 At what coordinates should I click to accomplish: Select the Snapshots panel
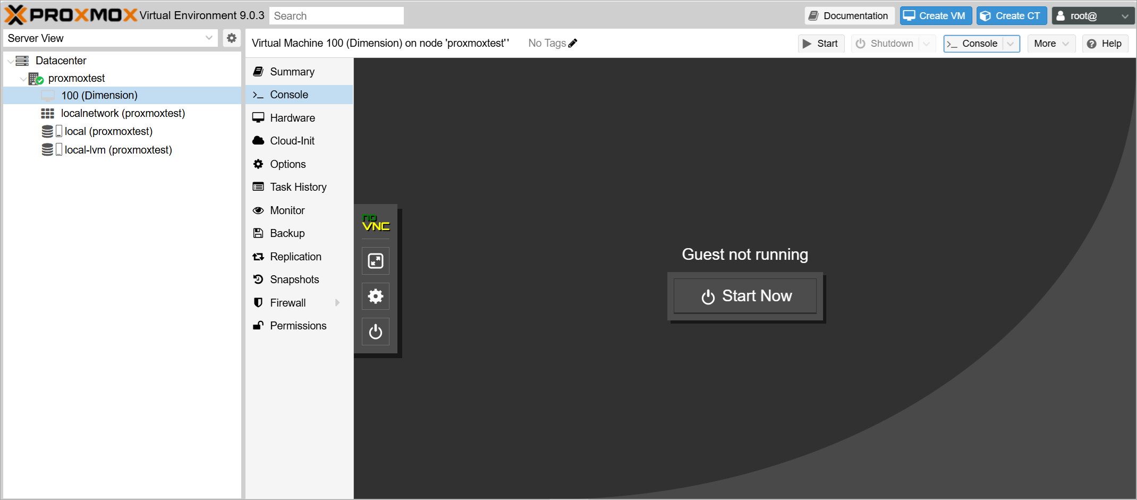[294, 279]
